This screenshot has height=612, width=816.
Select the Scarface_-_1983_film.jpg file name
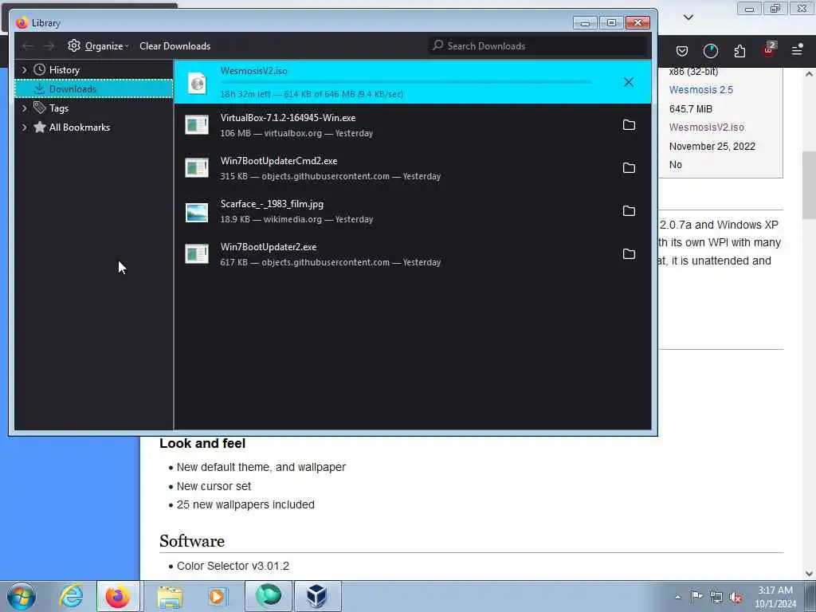tap(272, 204)
